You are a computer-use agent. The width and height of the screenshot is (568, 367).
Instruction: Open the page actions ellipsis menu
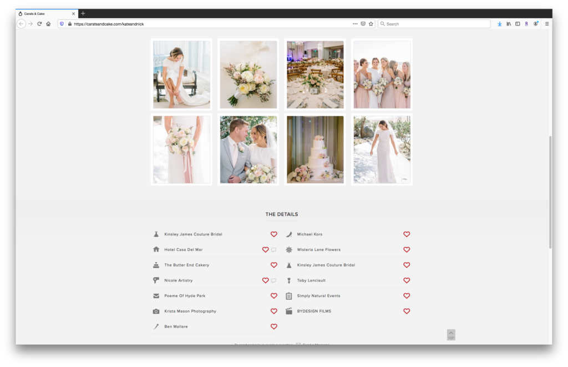click(x=355, y=24)
